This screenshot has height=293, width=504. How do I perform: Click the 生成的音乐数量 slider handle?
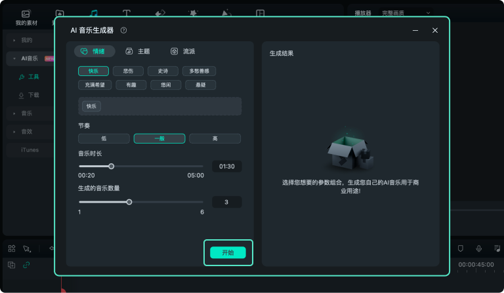(129, 202)
